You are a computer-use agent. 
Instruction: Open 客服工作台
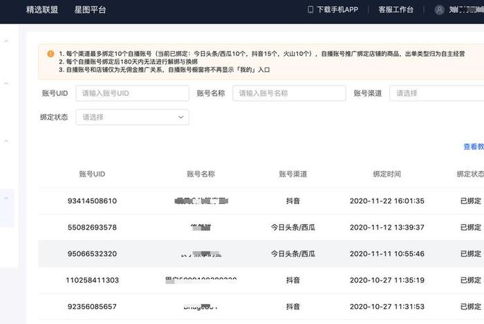point(395,10)
